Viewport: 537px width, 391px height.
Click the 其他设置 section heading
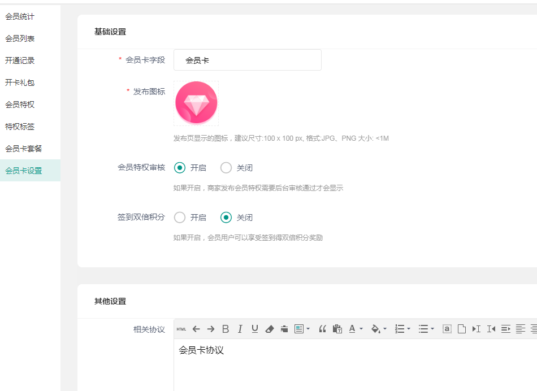(x=110, y=301)
